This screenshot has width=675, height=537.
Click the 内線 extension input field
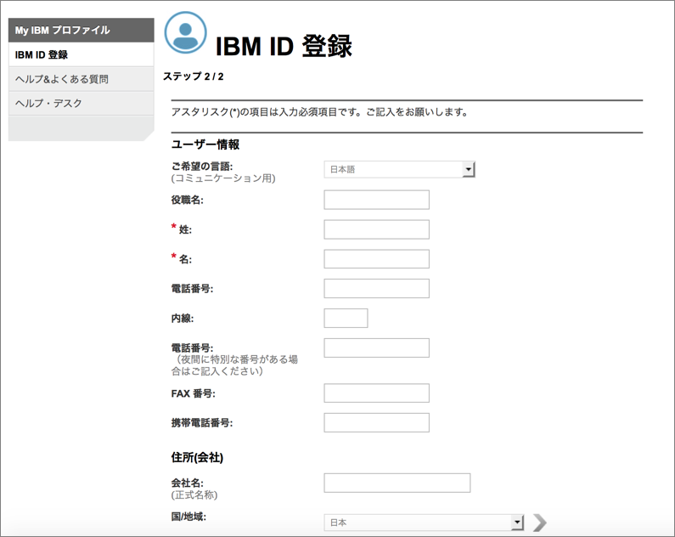coord(346,319)
